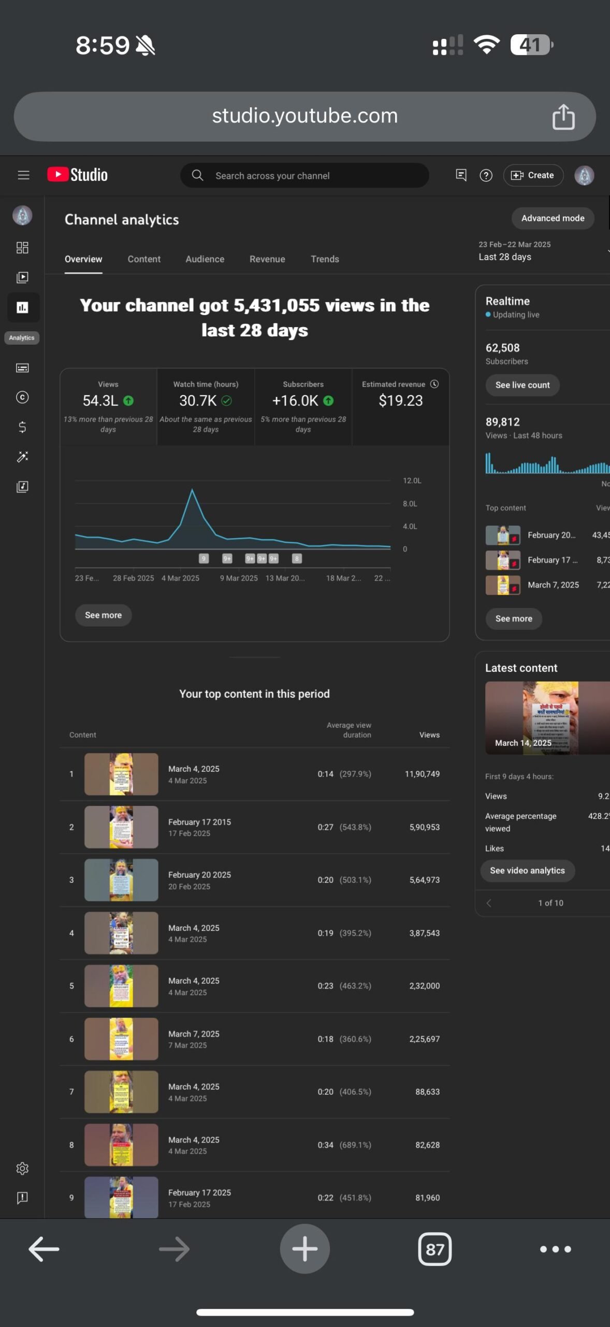Viewport: 610px width, 1327px height.
Task: Click the Advanced mode button
Action: click(x=553, y=218)
